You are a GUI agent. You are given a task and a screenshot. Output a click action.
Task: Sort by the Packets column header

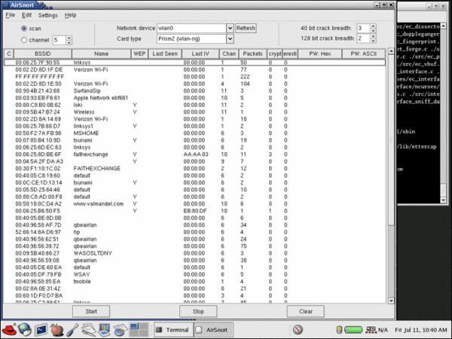tap(253, 53)
